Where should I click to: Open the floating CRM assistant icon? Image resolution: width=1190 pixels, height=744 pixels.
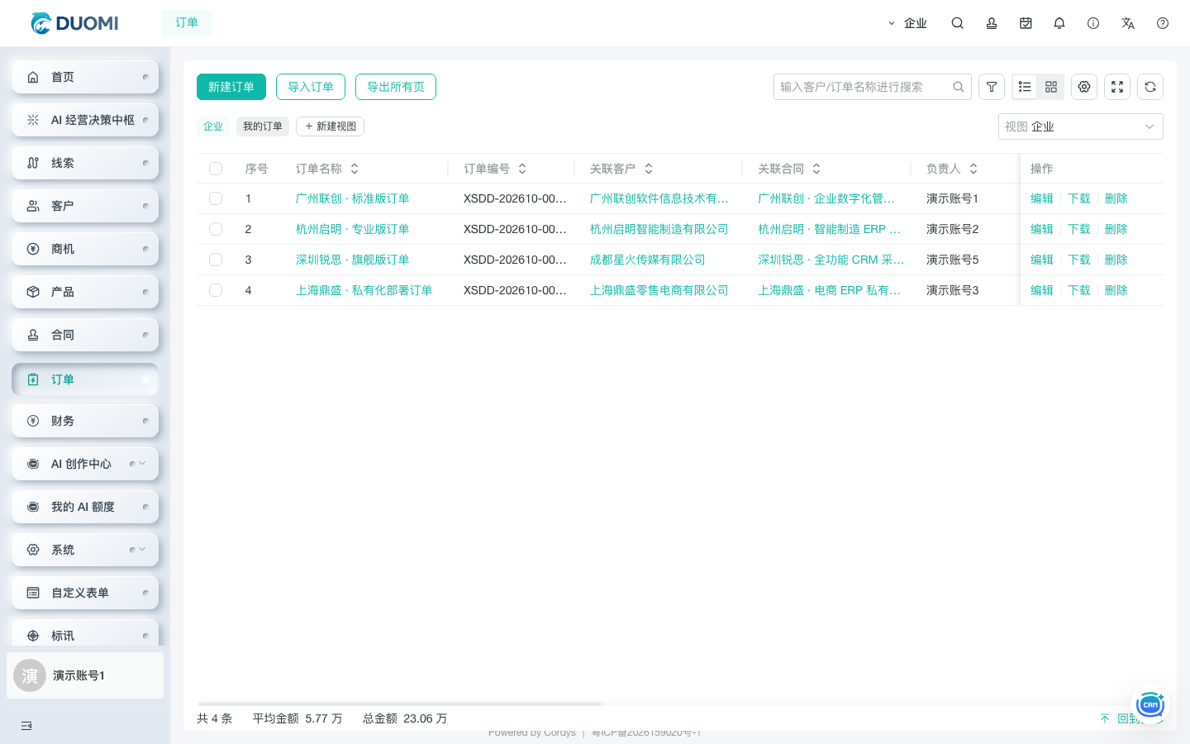click(x=1150, y=704)
